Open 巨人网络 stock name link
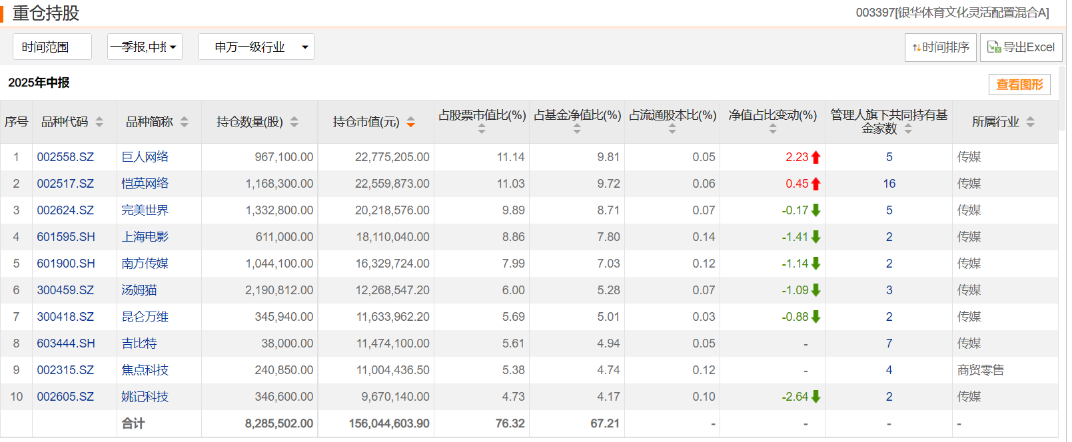The image size is (1072, 442). [145, 157]
